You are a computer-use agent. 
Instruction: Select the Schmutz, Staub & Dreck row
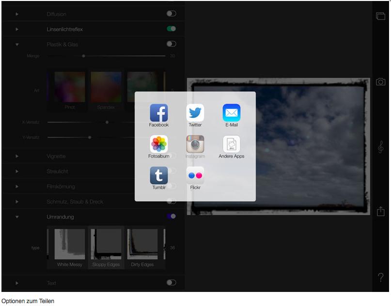[75, 202]
